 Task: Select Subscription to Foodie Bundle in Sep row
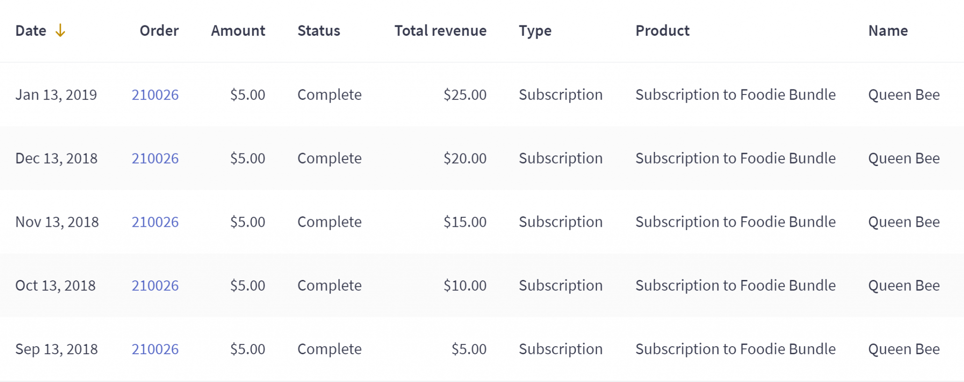pyautogui.click(x=735, y=349)
